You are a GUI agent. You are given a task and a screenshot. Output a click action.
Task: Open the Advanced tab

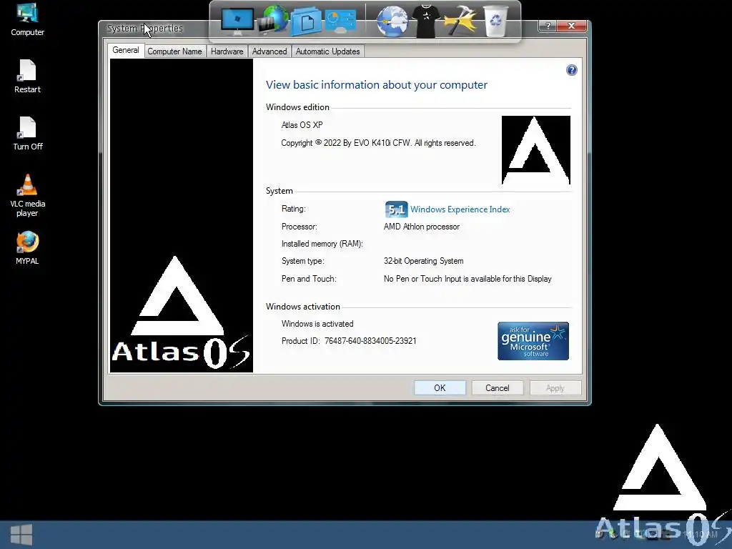point(269,51)
